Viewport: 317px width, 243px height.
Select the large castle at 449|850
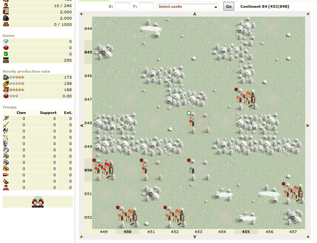104,170
